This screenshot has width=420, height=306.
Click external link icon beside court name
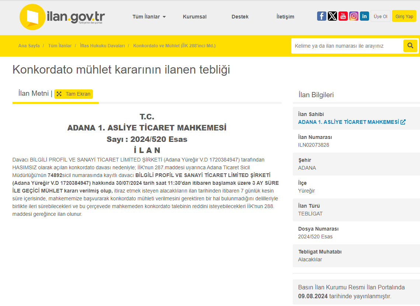tap(403, 122)
